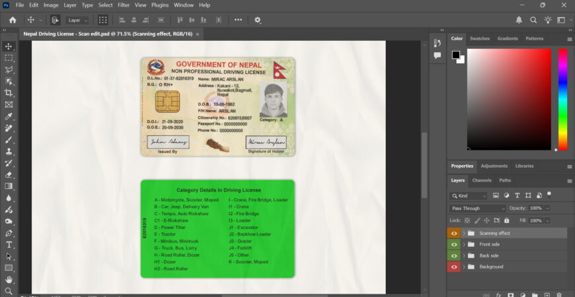Image resolution: width=575 pixels, height=297 pixels.
Task: Select the Object Selection tool
Action: pos(9,81)
